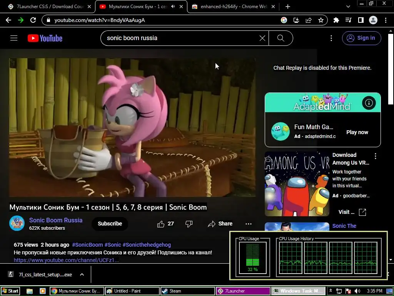Click the green forward navigation arrow
This screenshot has height=296, width=394.
21,20
